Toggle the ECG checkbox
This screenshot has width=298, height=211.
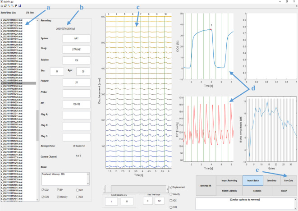point(43,197)
